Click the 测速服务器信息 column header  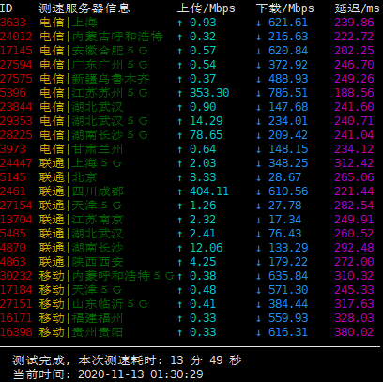[84, 8]
